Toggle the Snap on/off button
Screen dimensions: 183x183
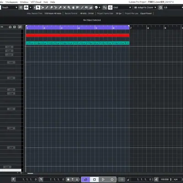tap(110, 7)
